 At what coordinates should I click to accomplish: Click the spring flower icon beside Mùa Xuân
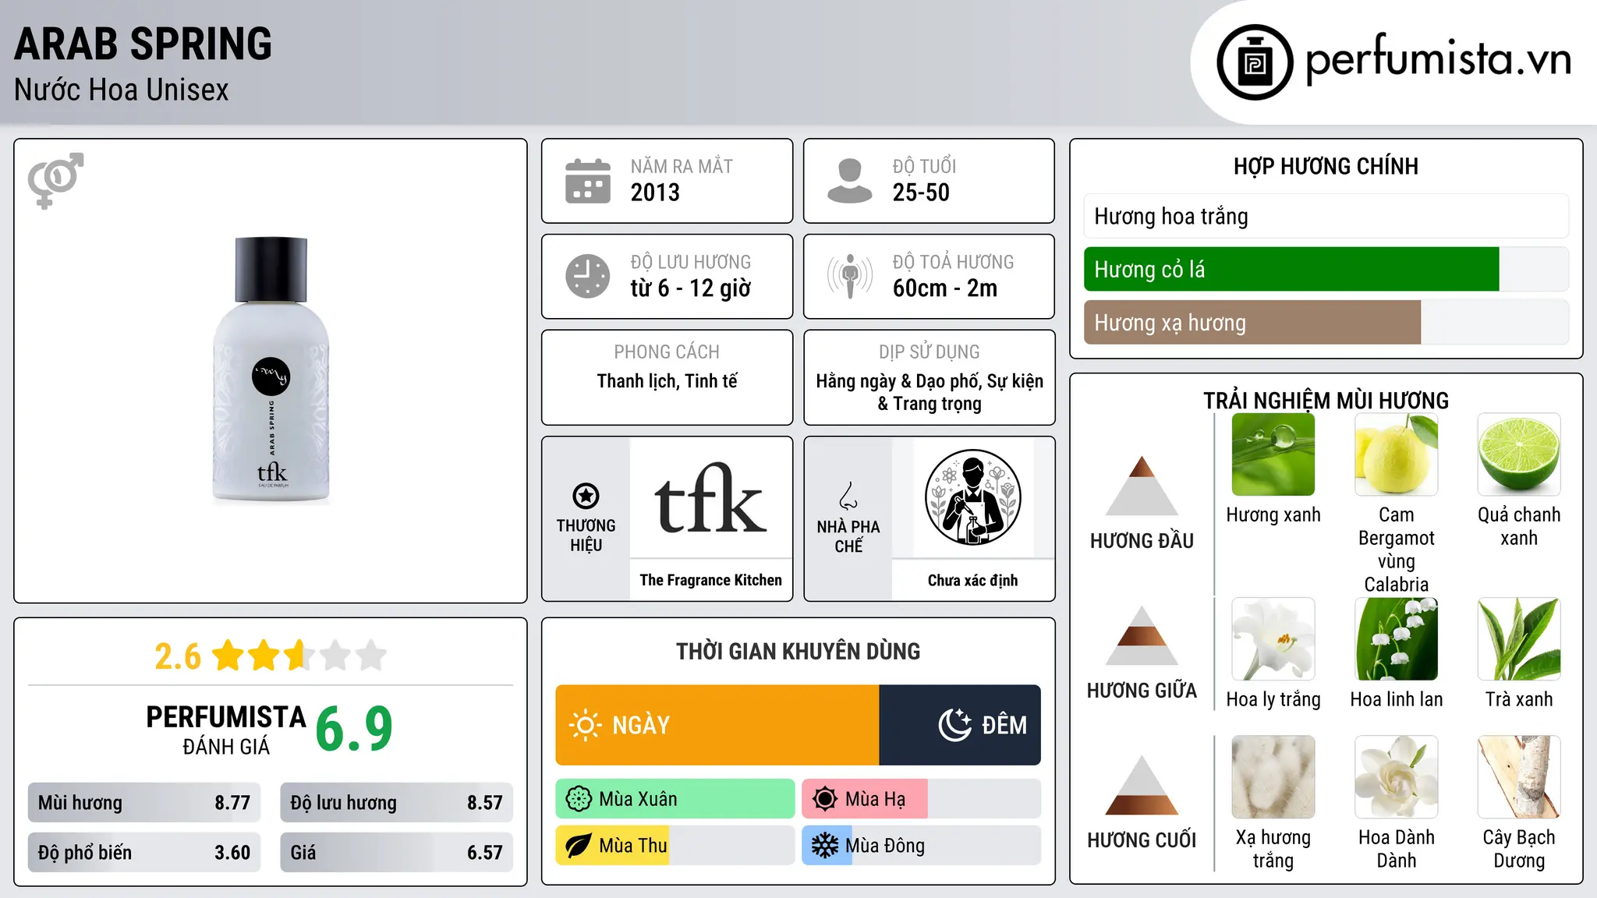pyautogui.click(x=579, y=799)
